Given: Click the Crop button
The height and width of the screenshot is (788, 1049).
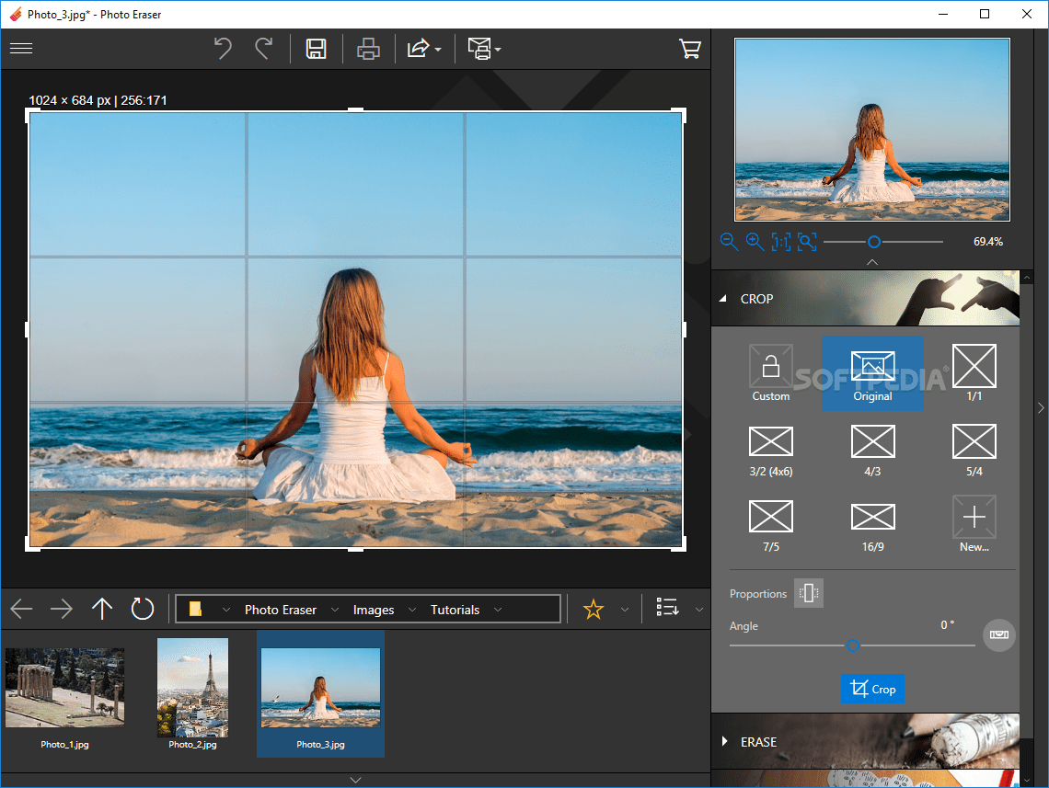Looking at the screenshot, I should pyautogui.click(x=872, y=689).
